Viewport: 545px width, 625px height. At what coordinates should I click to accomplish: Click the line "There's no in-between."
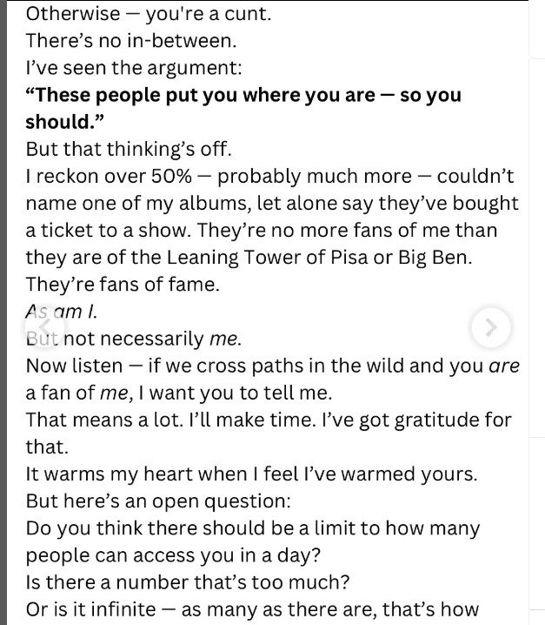[x=131, y=41]
